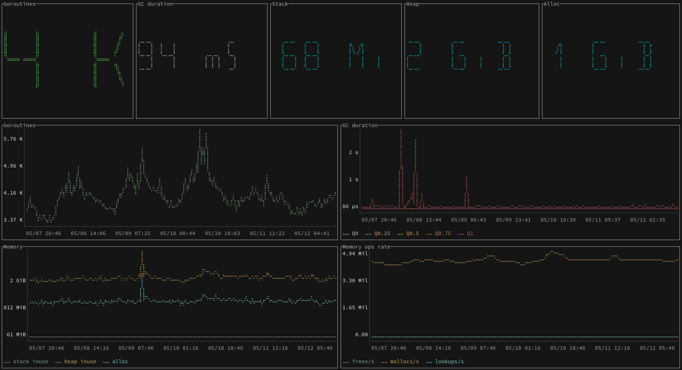Select the frees/s legend entry
The width and height of the screenshot is (682, 370).
click(359, 361)
